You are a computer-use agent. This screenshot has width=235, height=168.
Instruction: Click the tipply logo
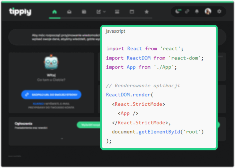(20, 12)
